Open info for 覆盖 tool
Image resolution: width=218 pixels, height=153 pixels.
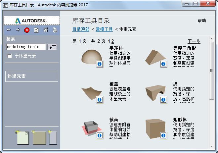tap(100, 100)
